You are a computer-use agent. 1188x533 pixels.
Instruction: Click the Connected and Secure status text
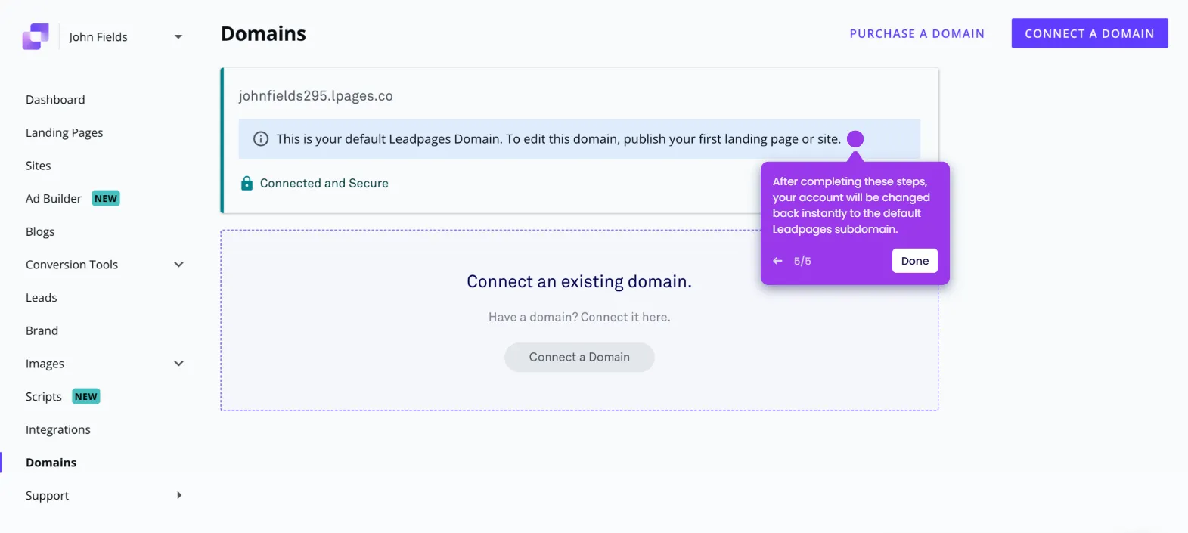324,184
